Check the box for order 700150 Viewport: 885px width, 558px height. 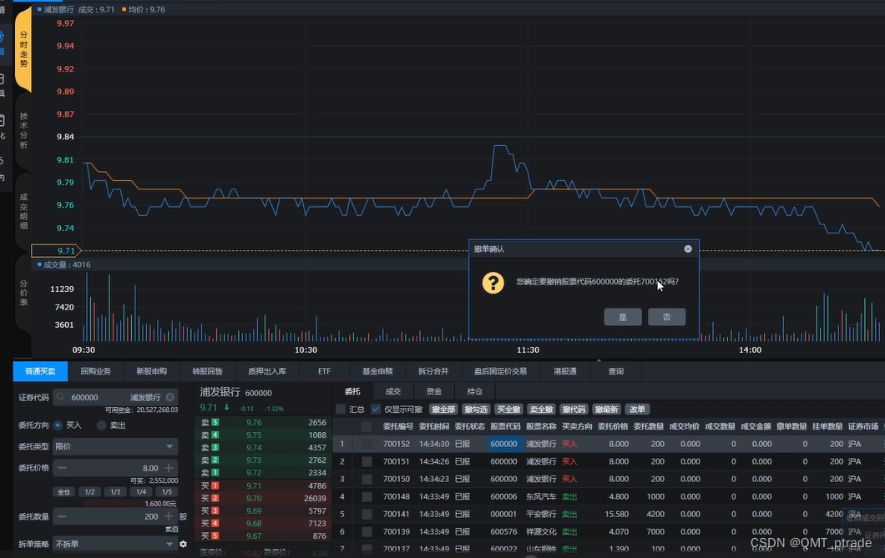367,479
